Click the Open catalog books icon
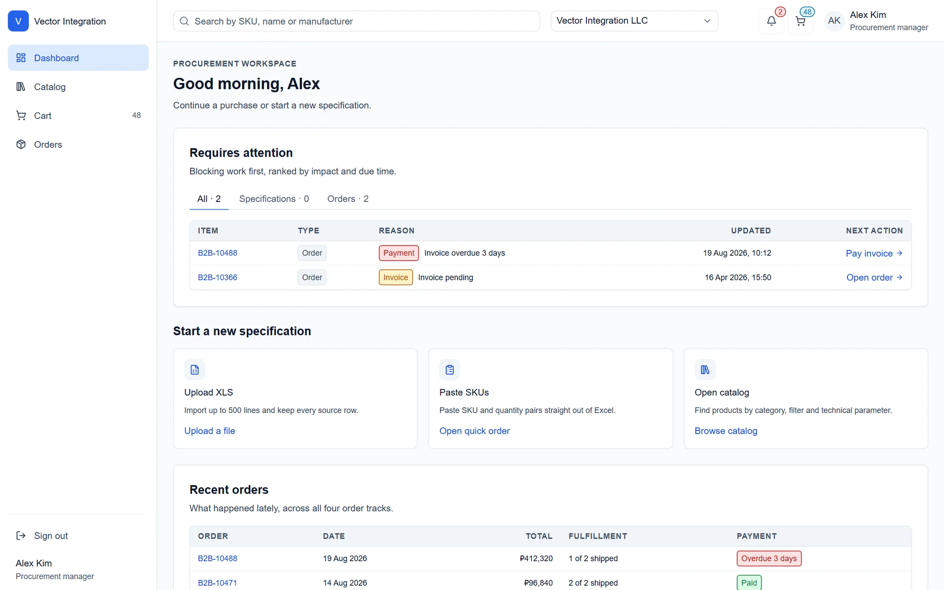 [x=705, y=370]
